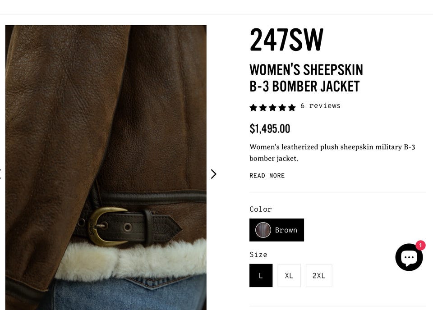Screen dimensions: 433x310
Task: Open the 6 reviews link
Action: pos(320,105)
